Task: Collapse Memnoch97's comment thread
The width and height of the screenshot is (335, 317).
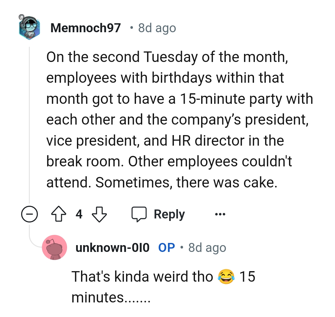Action: (30, 214)
